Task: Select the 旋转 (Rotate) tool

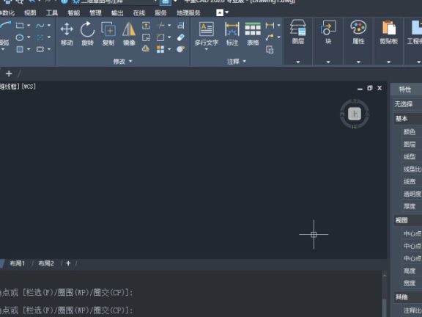Action: coord(87,34)
